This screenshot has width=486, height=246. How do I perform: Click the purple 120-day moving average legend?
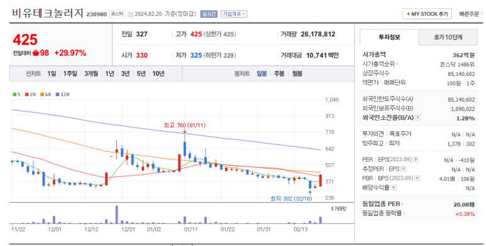tap(62, 94)
